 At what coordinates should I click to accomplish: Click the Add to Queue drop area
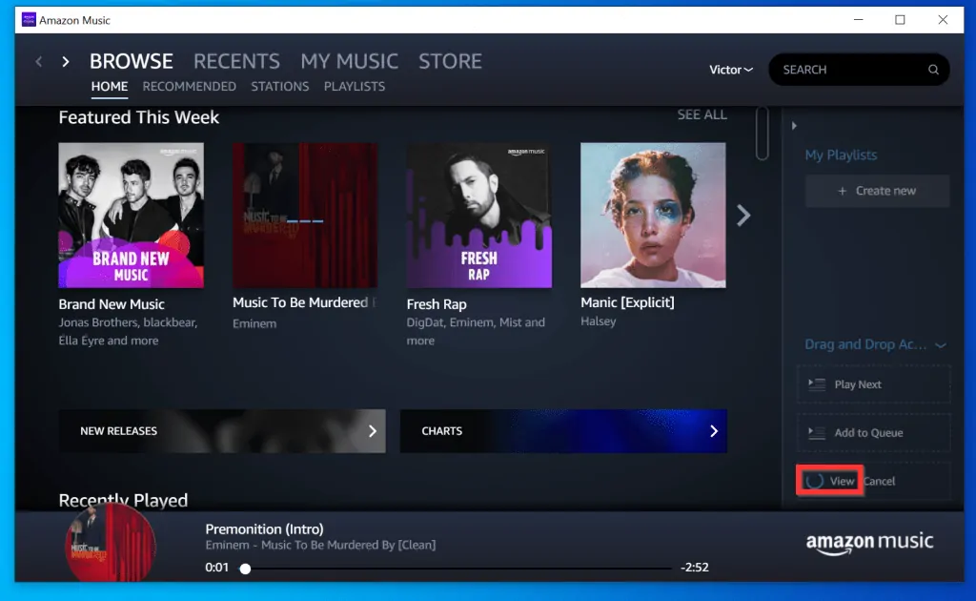[x=874, y=432]
